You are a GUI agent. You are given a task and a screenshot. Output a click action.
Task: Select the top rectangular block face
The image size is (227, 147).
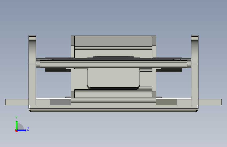(113, 41)
